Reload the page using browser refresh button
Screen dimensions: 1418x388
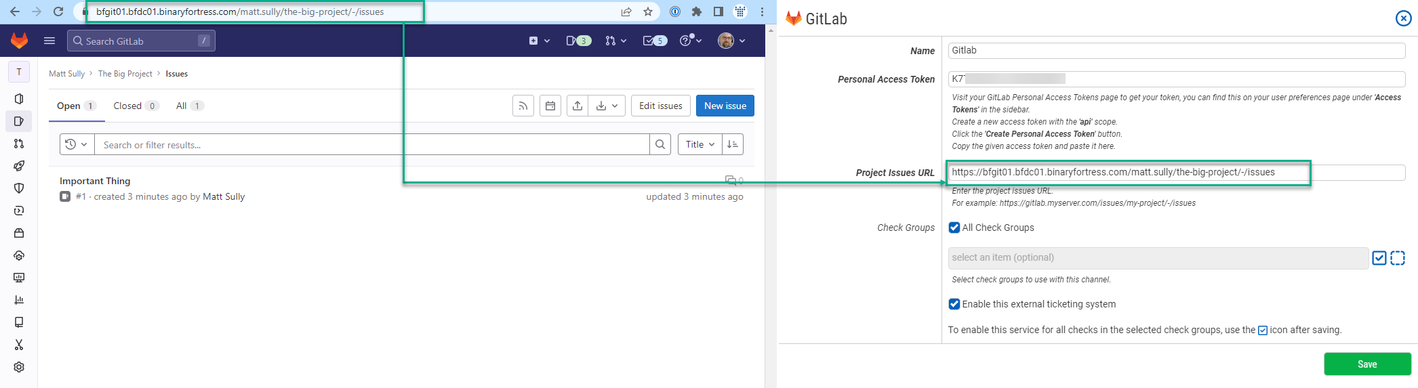tap(58, 12)
